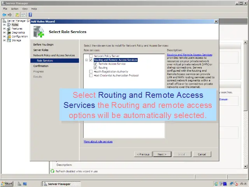Select the Storage node icon in tree
The width and height of the screenshot is (249, 187).
9,40
